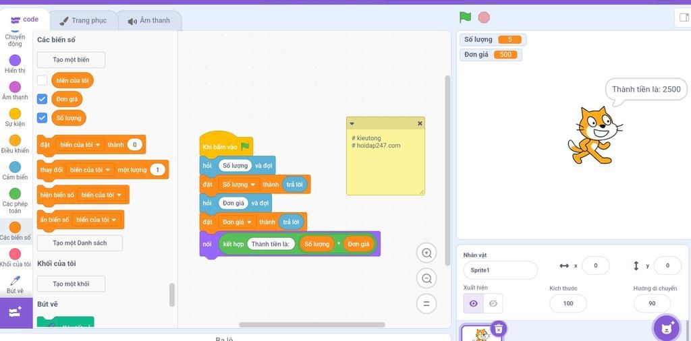
Task: Click value 1 in thay đổi block
Action: [157, 169]
